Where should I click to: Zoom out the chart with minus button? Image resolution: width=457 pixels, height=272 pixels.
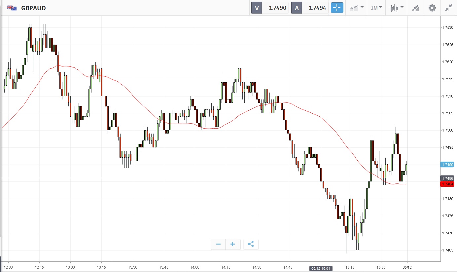click(x=218, y=244)
